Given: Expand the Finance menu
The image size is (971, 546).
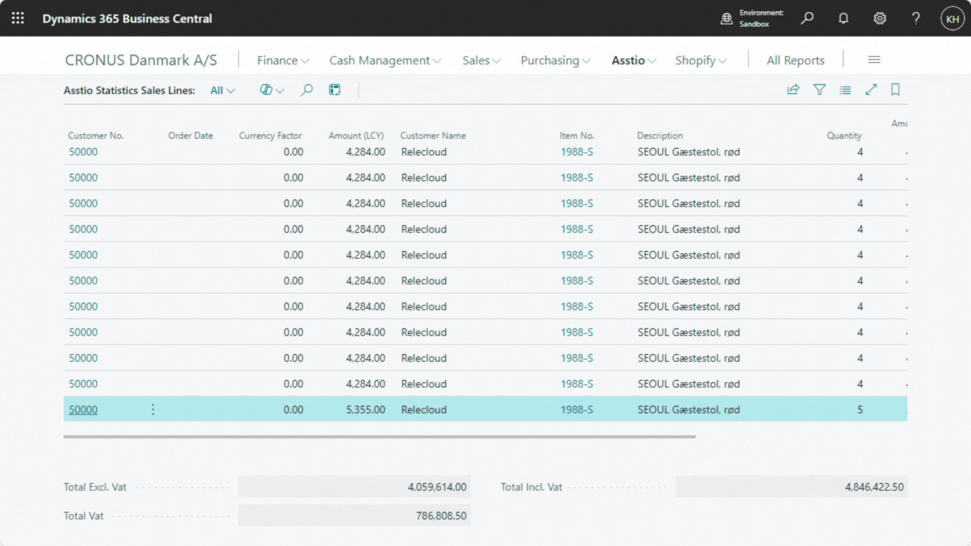Looking at the screenshot, I should coord(282,61).
